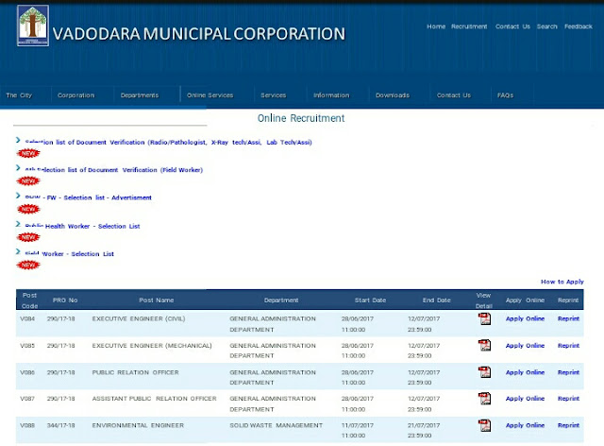Click the Vadodara Municipal Corporation tree logo

pyautogui.click(x=33, y=26)
